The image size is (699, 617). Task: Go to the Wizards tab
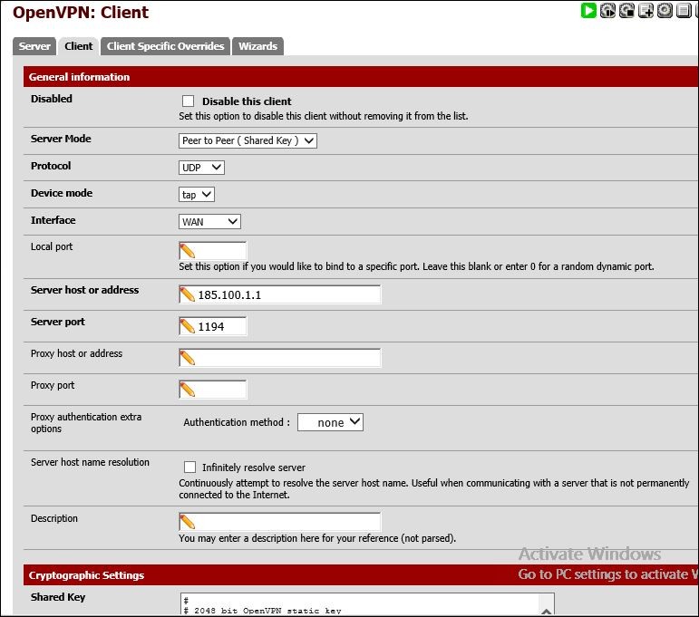257,46
